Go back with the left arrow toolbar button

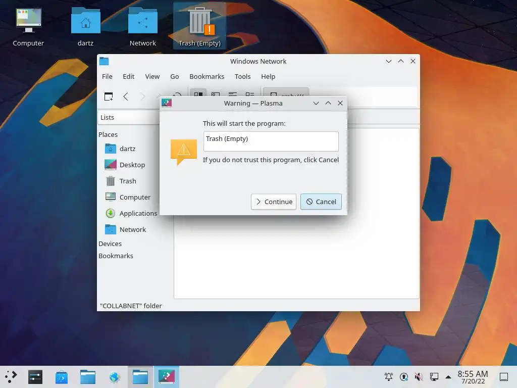pos(126,96)
